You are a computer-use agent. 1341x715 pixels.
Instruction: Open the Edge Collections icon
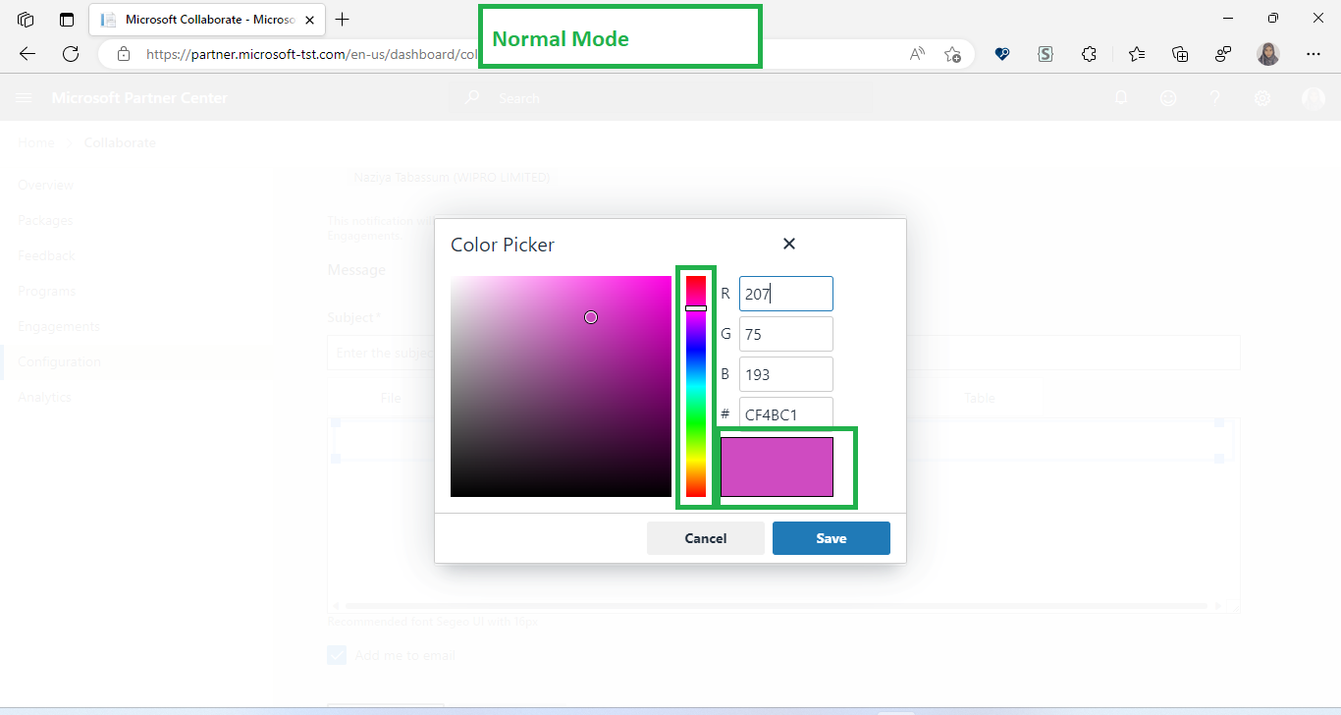click(1180, 55)
